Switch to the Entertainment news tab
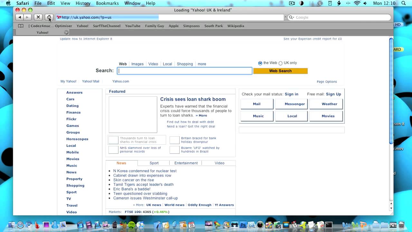This screenshot has width=412, height=232. tap(186, 163)
